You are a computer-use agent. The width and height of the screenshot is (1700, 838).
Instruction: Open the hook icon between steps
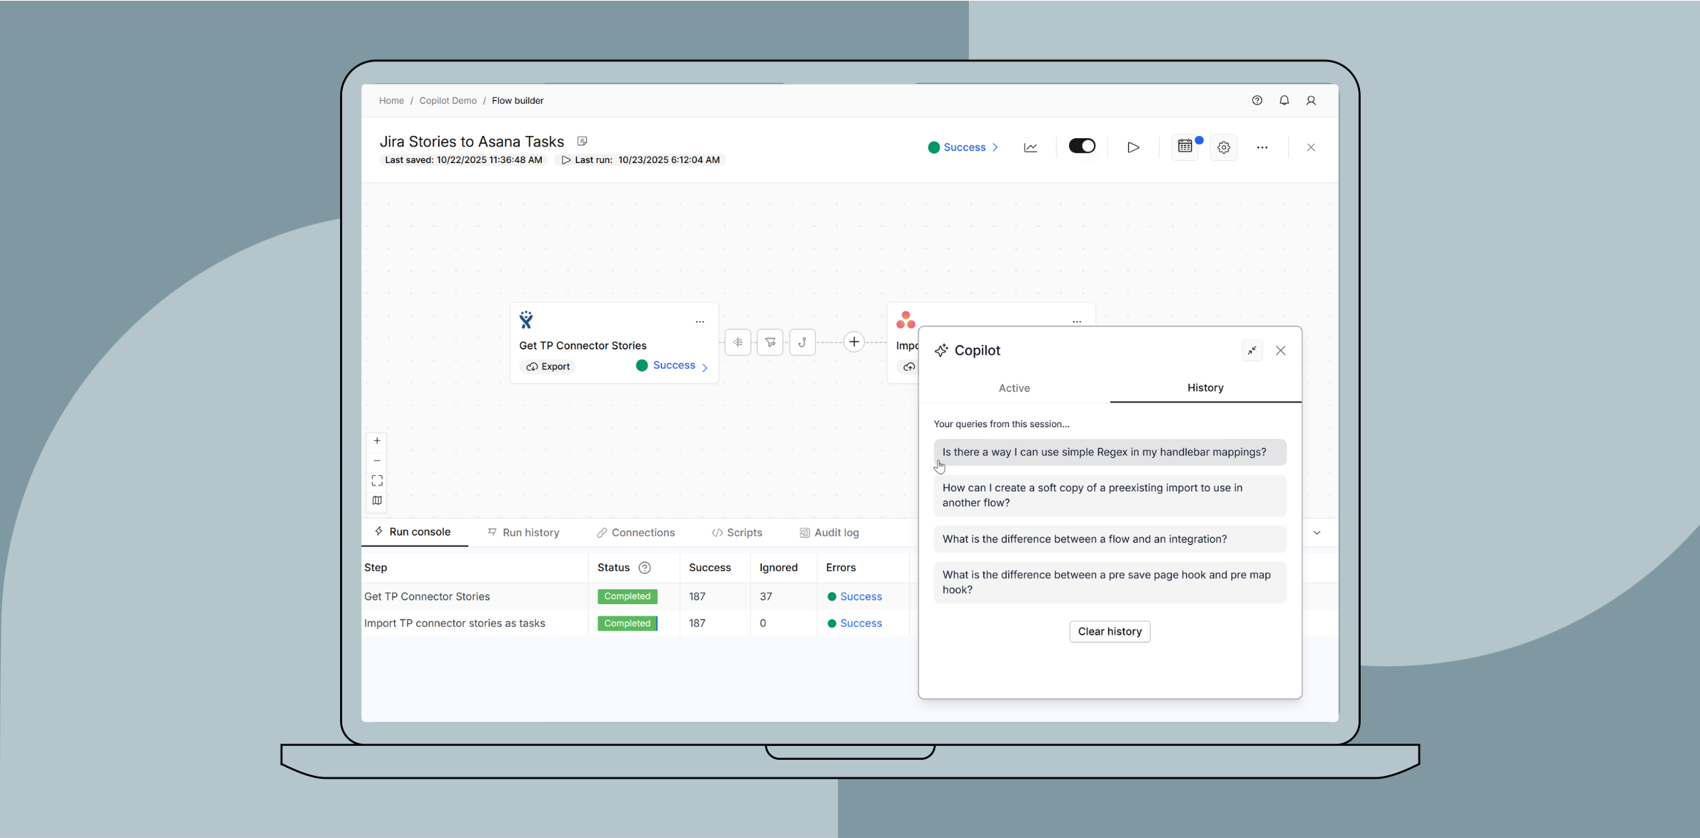[x=802, y=342]
